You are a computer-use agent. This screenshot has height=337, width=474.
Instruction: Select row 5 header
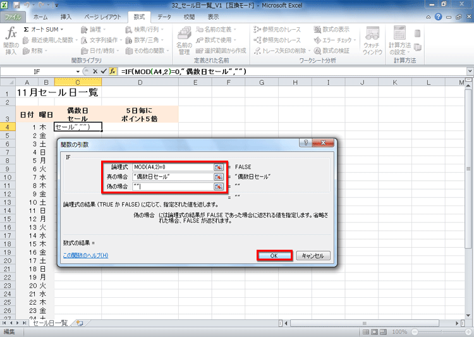[8, 135]
